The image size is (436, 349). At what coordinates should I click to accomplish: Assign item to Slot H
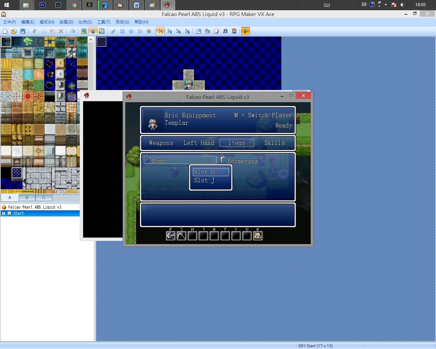point(211,172)
